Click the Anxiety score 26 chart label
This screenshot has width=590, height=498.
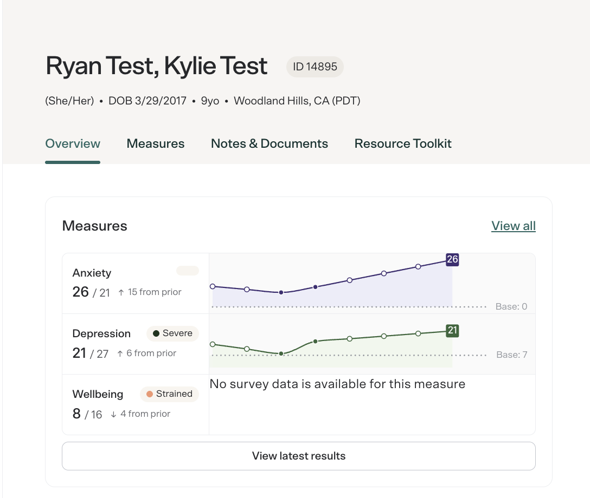tap(452, 259)
